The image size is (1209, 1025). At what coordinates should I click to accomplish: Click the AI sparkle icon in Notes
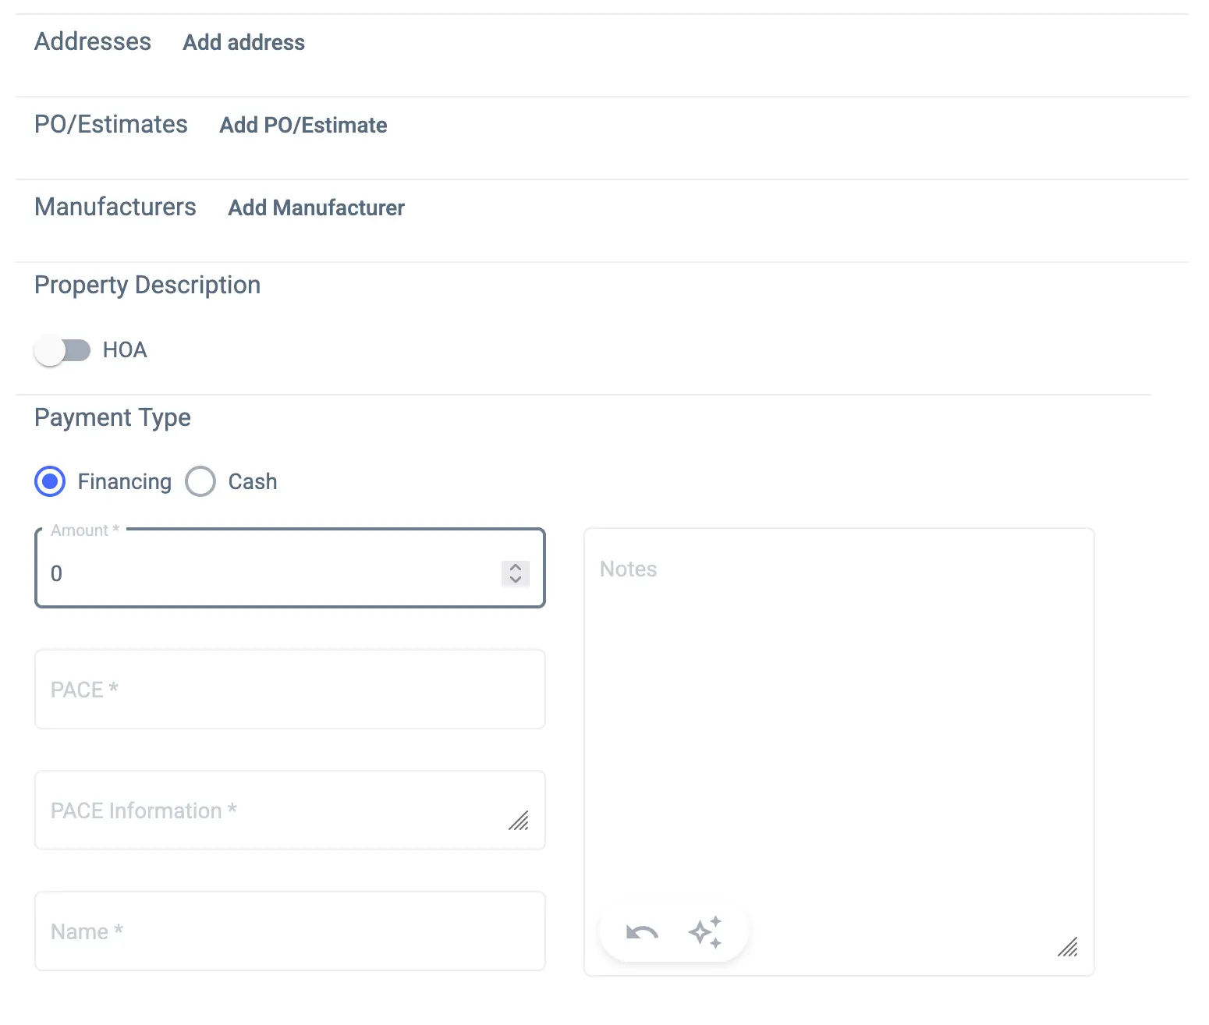click(705, 932)
